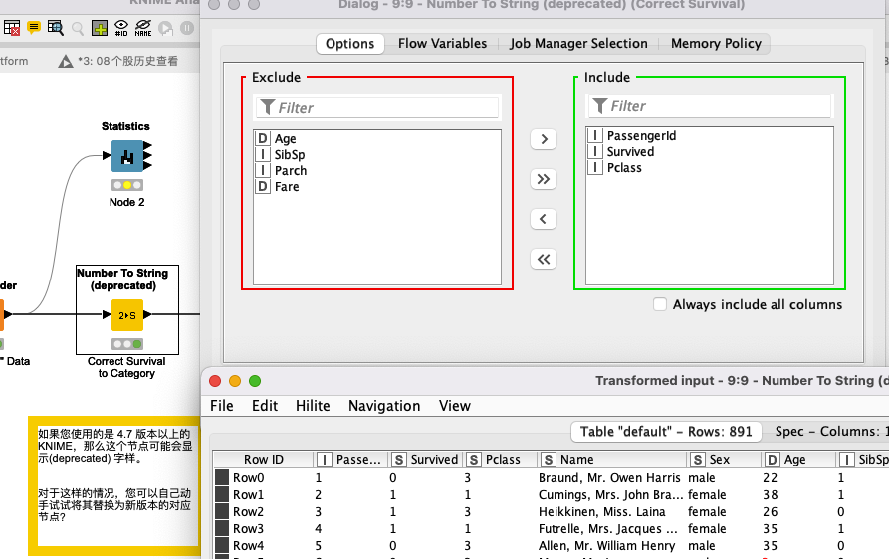Select Survived in the Include list
889x559 pixels.
pyautogui.click(x=709, y=152)
